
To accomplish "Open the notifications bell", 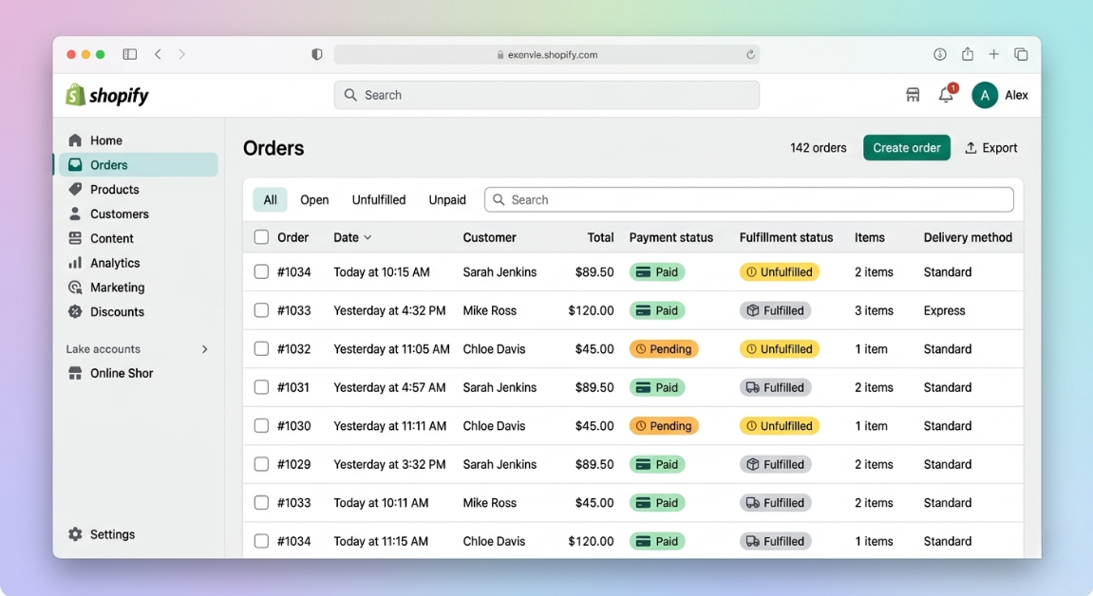I will 945,95.
